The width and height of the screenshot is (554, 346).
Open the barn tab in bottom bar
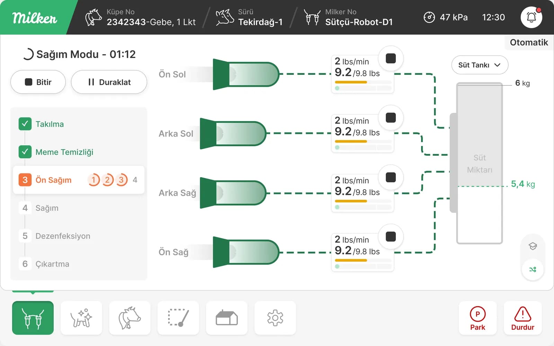pos(227,318)
